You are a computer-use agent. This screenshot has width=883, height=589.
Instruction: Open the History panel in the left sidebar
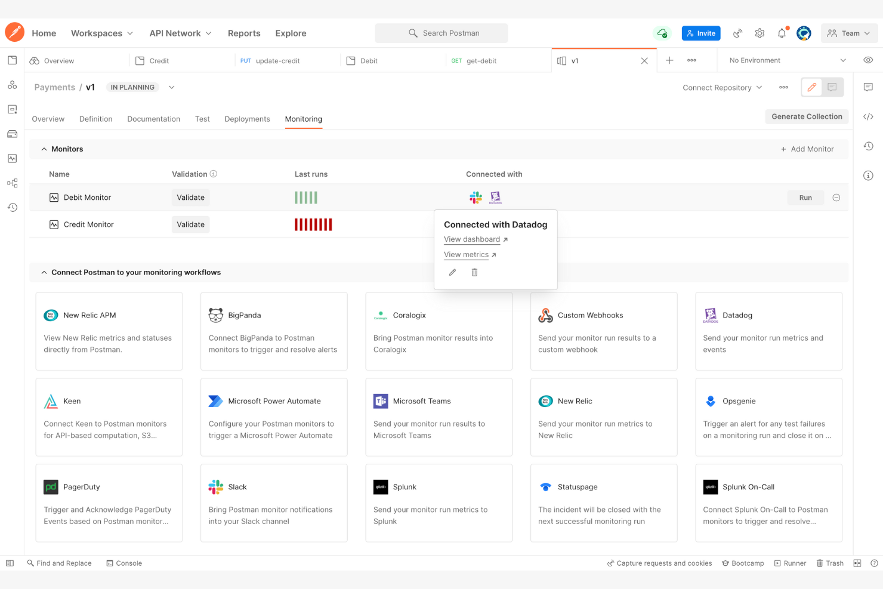tap(12, 207)
